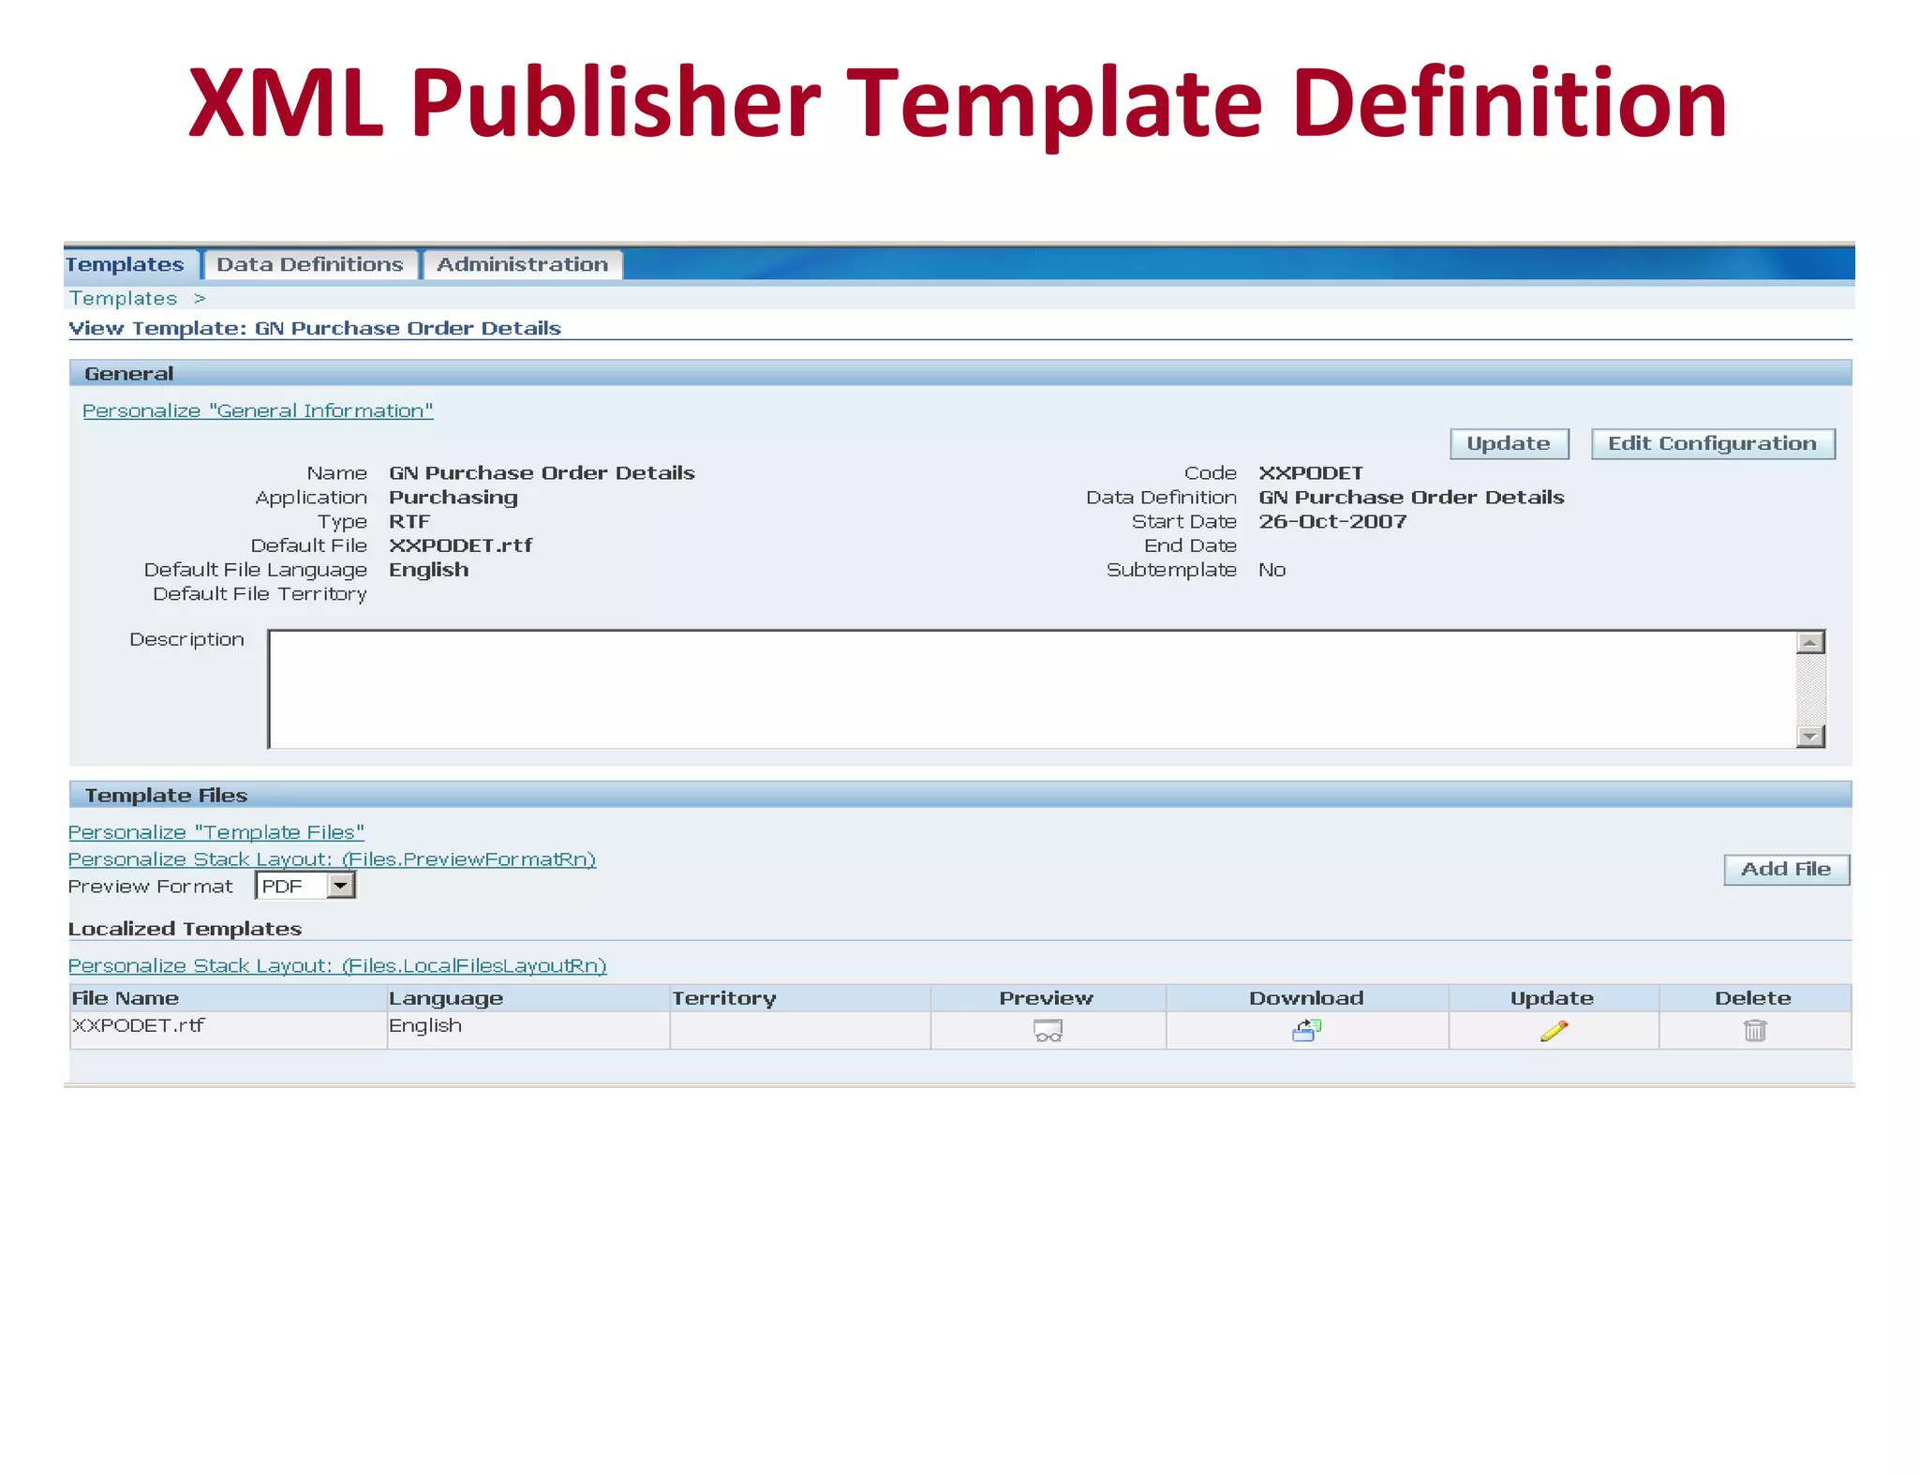Viewport: 1919px width, 1477px height.
Task: Click the File Name column header
Action: pyautogui.click(x=126, y=998)
